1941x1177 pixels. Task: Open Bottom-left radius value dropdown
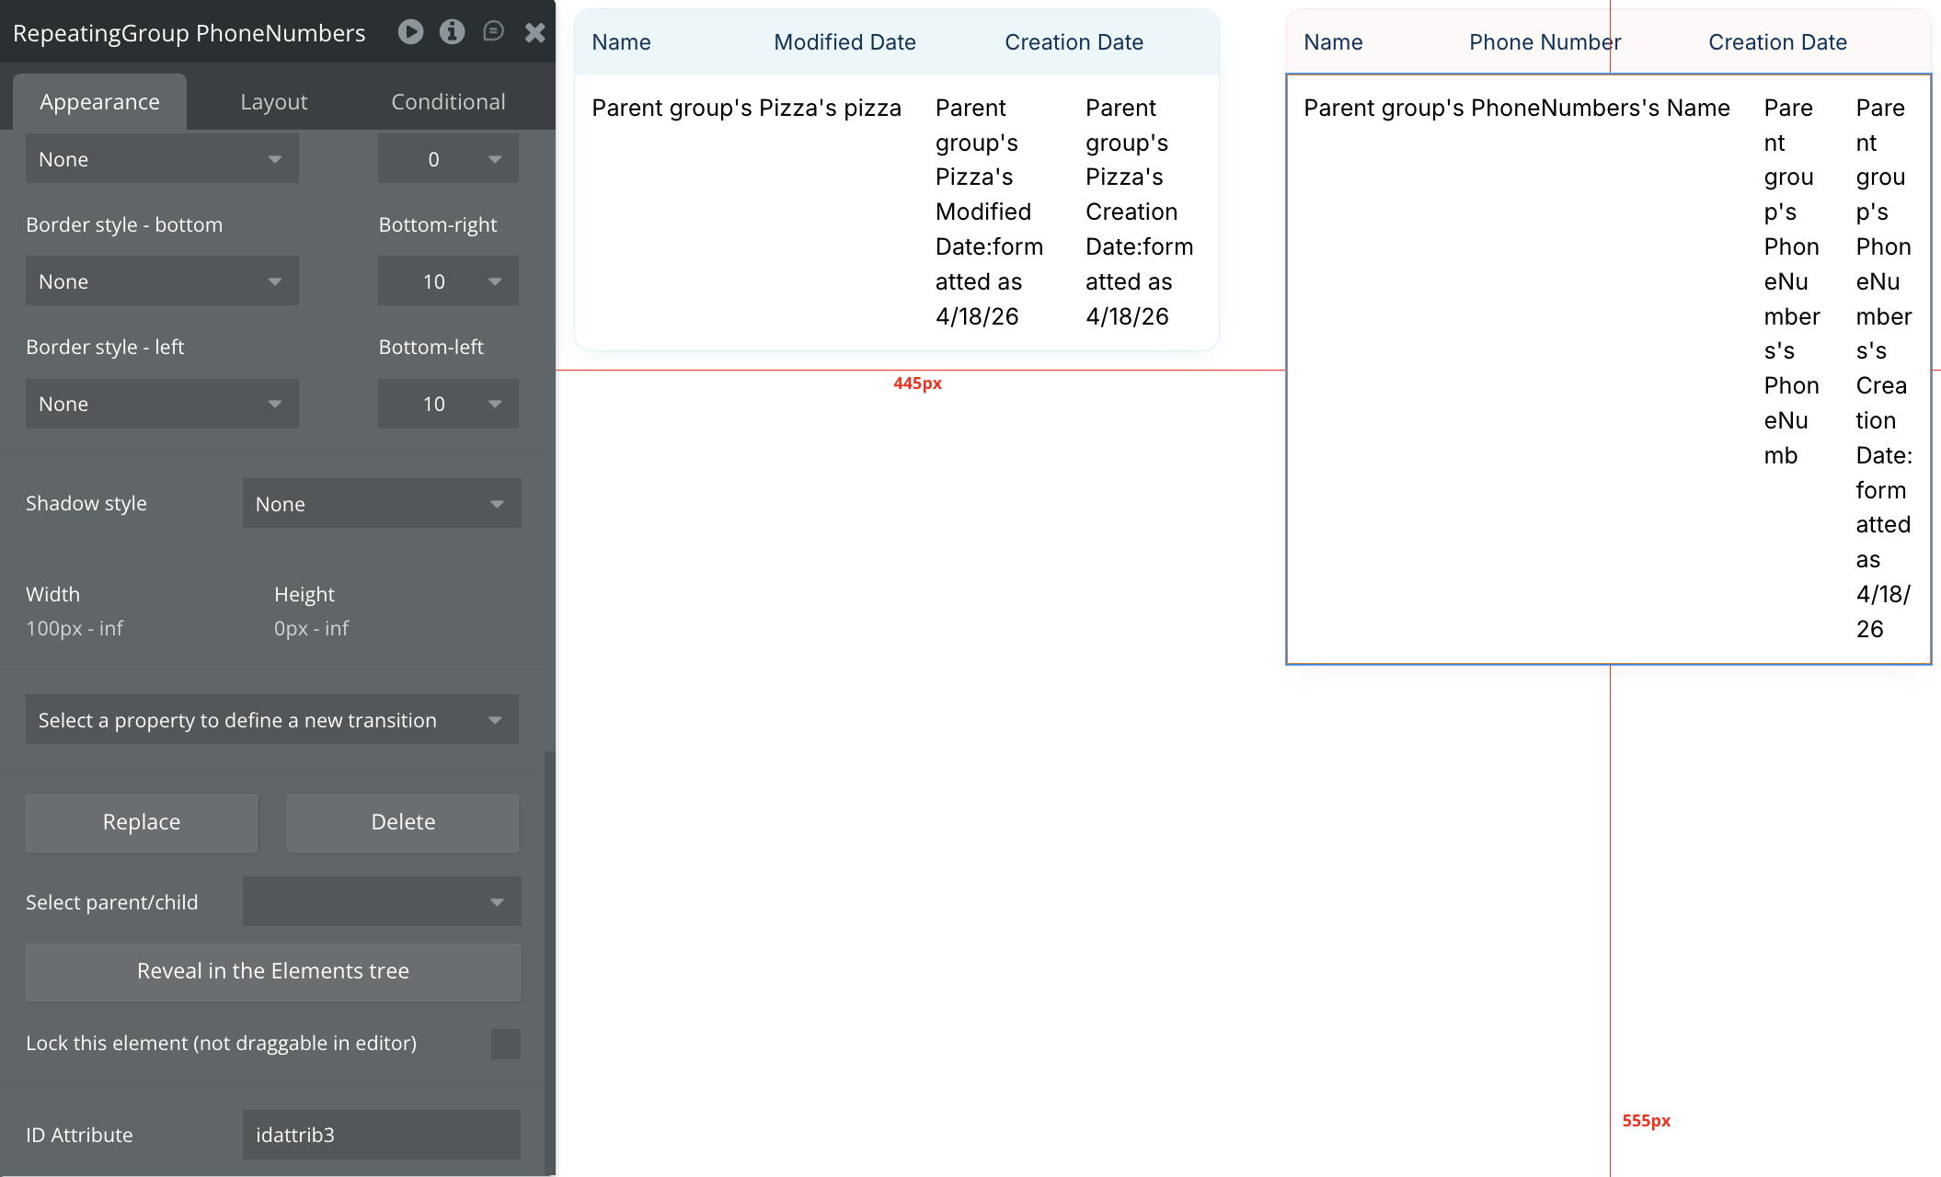448,404
